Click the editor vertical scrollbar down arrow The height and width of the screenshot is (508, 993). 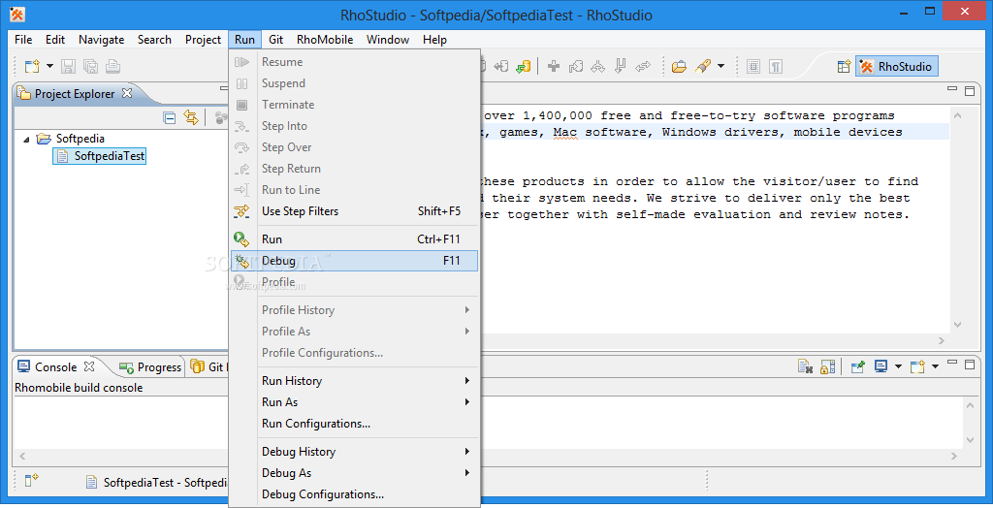(x=957, y=325)
